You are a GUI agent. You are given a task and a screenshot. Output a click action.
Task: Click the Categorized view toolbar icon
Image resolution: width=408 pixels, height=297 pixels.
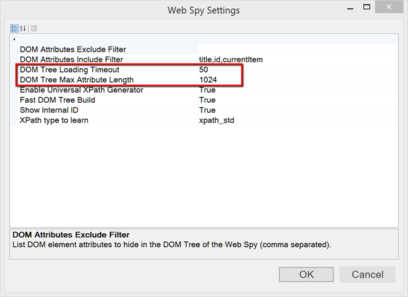pos(14,28)
